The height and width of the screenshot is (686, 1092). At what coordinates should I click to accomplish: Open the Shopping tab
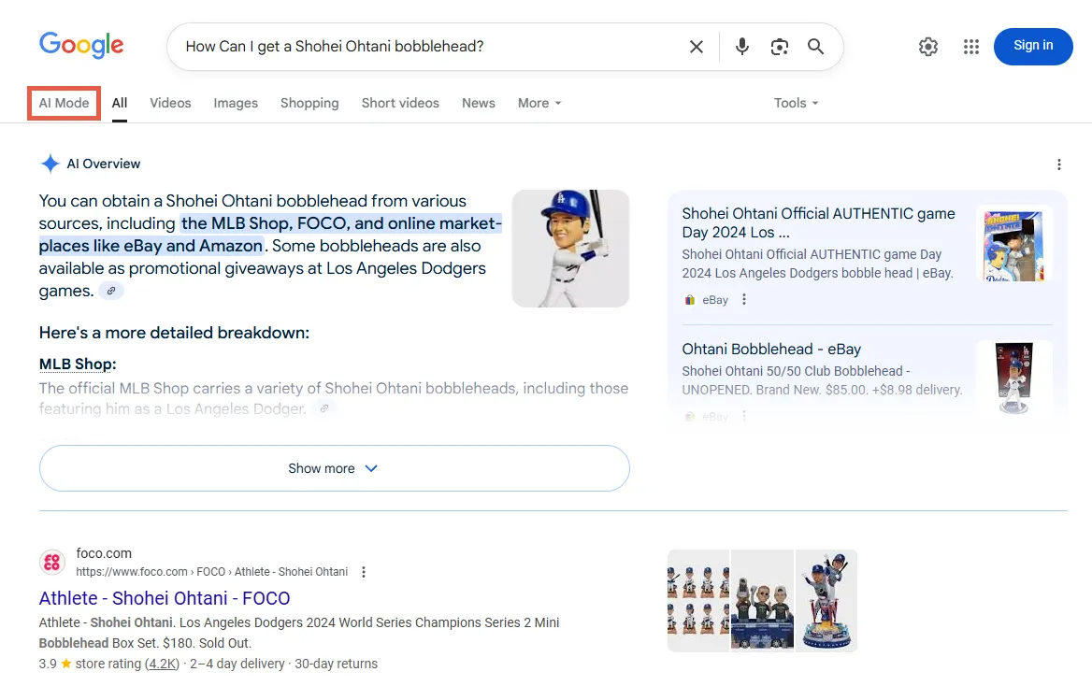[x=309, y=103]
